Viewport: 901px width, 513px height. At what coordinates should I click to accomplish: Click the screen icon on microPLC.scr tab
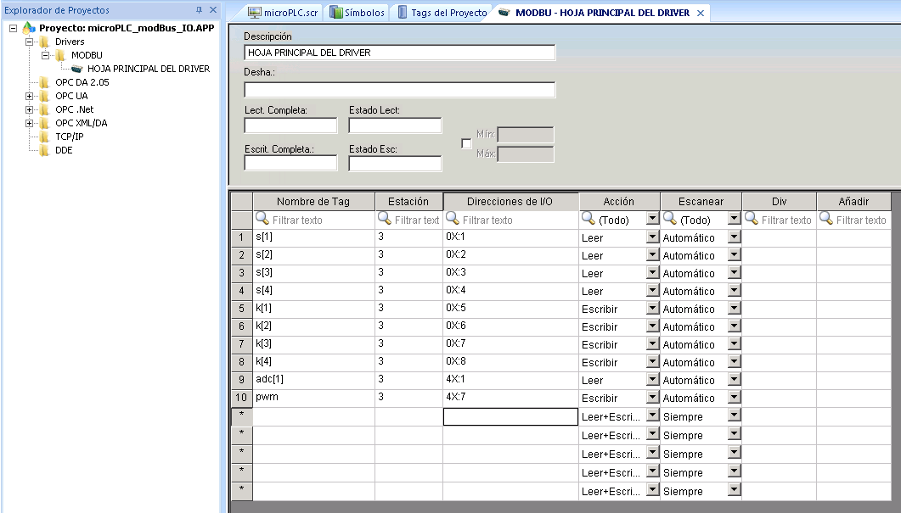(255, 12)
